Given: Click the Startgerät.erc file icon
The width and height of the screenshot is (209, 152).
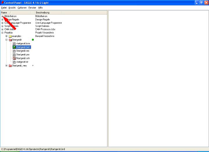Looking at the screenshot, I should pos(14,51).
